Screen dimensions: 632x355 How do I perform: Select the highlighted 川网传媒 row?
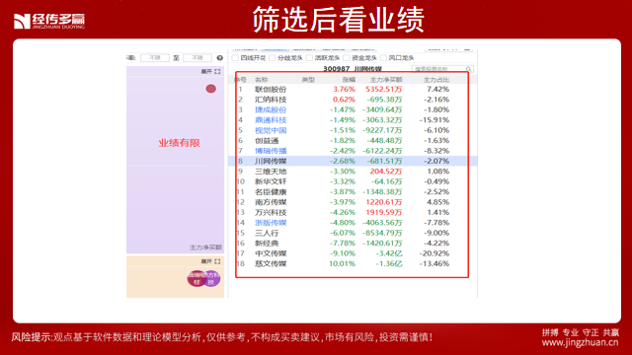coord(353,161)
